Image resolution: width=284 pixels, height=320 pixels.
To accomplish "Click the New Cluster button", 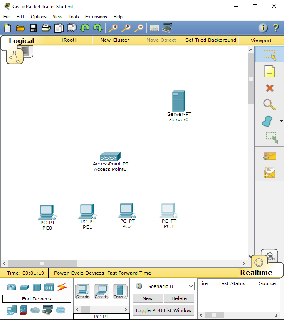I will pos(115,40).
